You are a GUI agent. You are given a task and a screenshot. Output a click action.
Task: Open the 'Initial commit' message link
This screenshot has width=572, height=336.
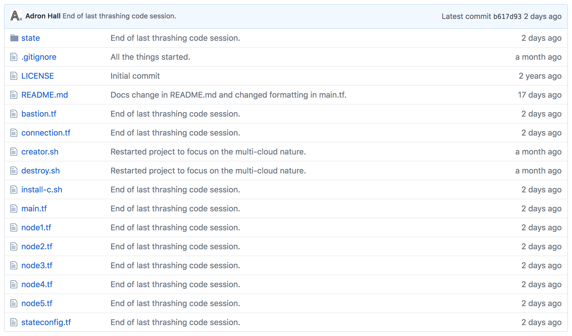(x=135, y=76)
